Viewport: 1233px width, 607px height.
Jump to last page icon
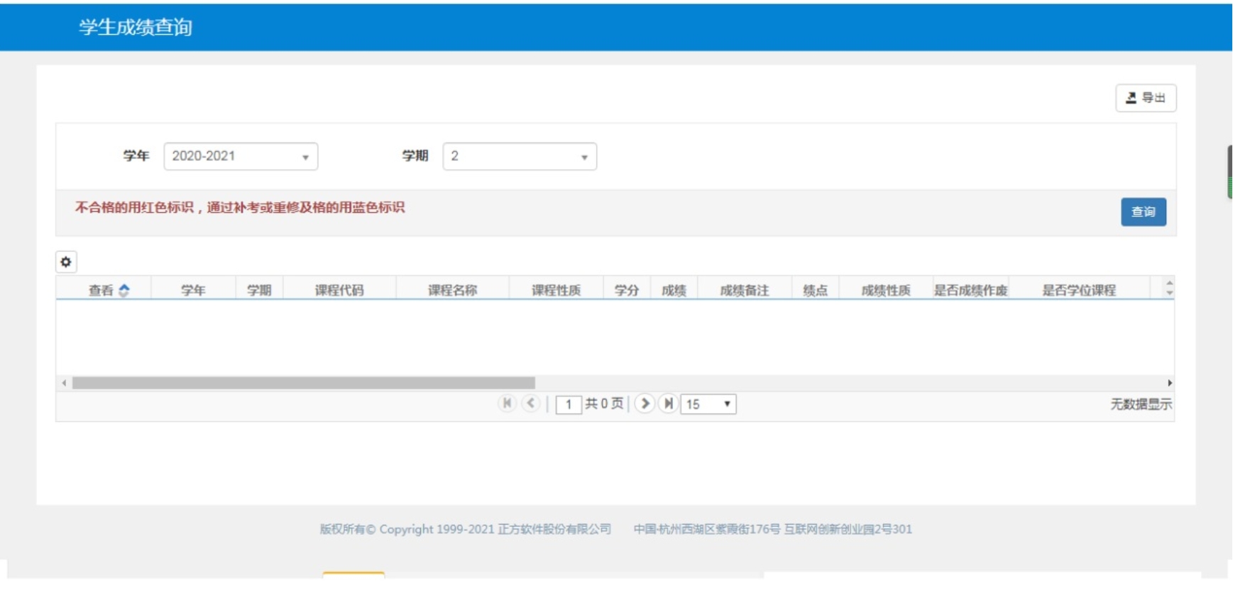pyautogui.click(x=668, y=403)
